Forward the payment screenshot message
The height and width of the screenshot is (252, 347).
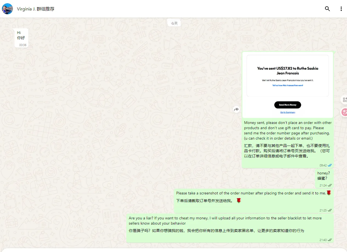point(236,109)
